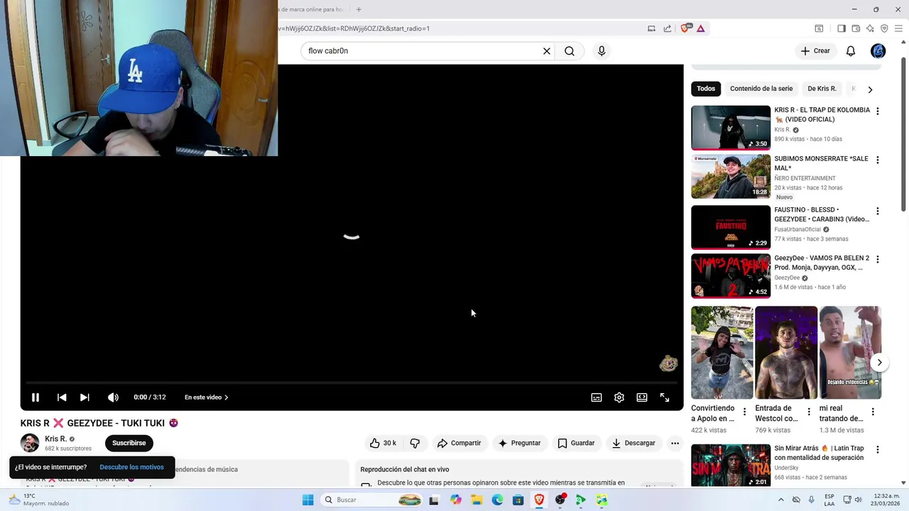Toggle subtitles in the video player

[x=597, y=397]
